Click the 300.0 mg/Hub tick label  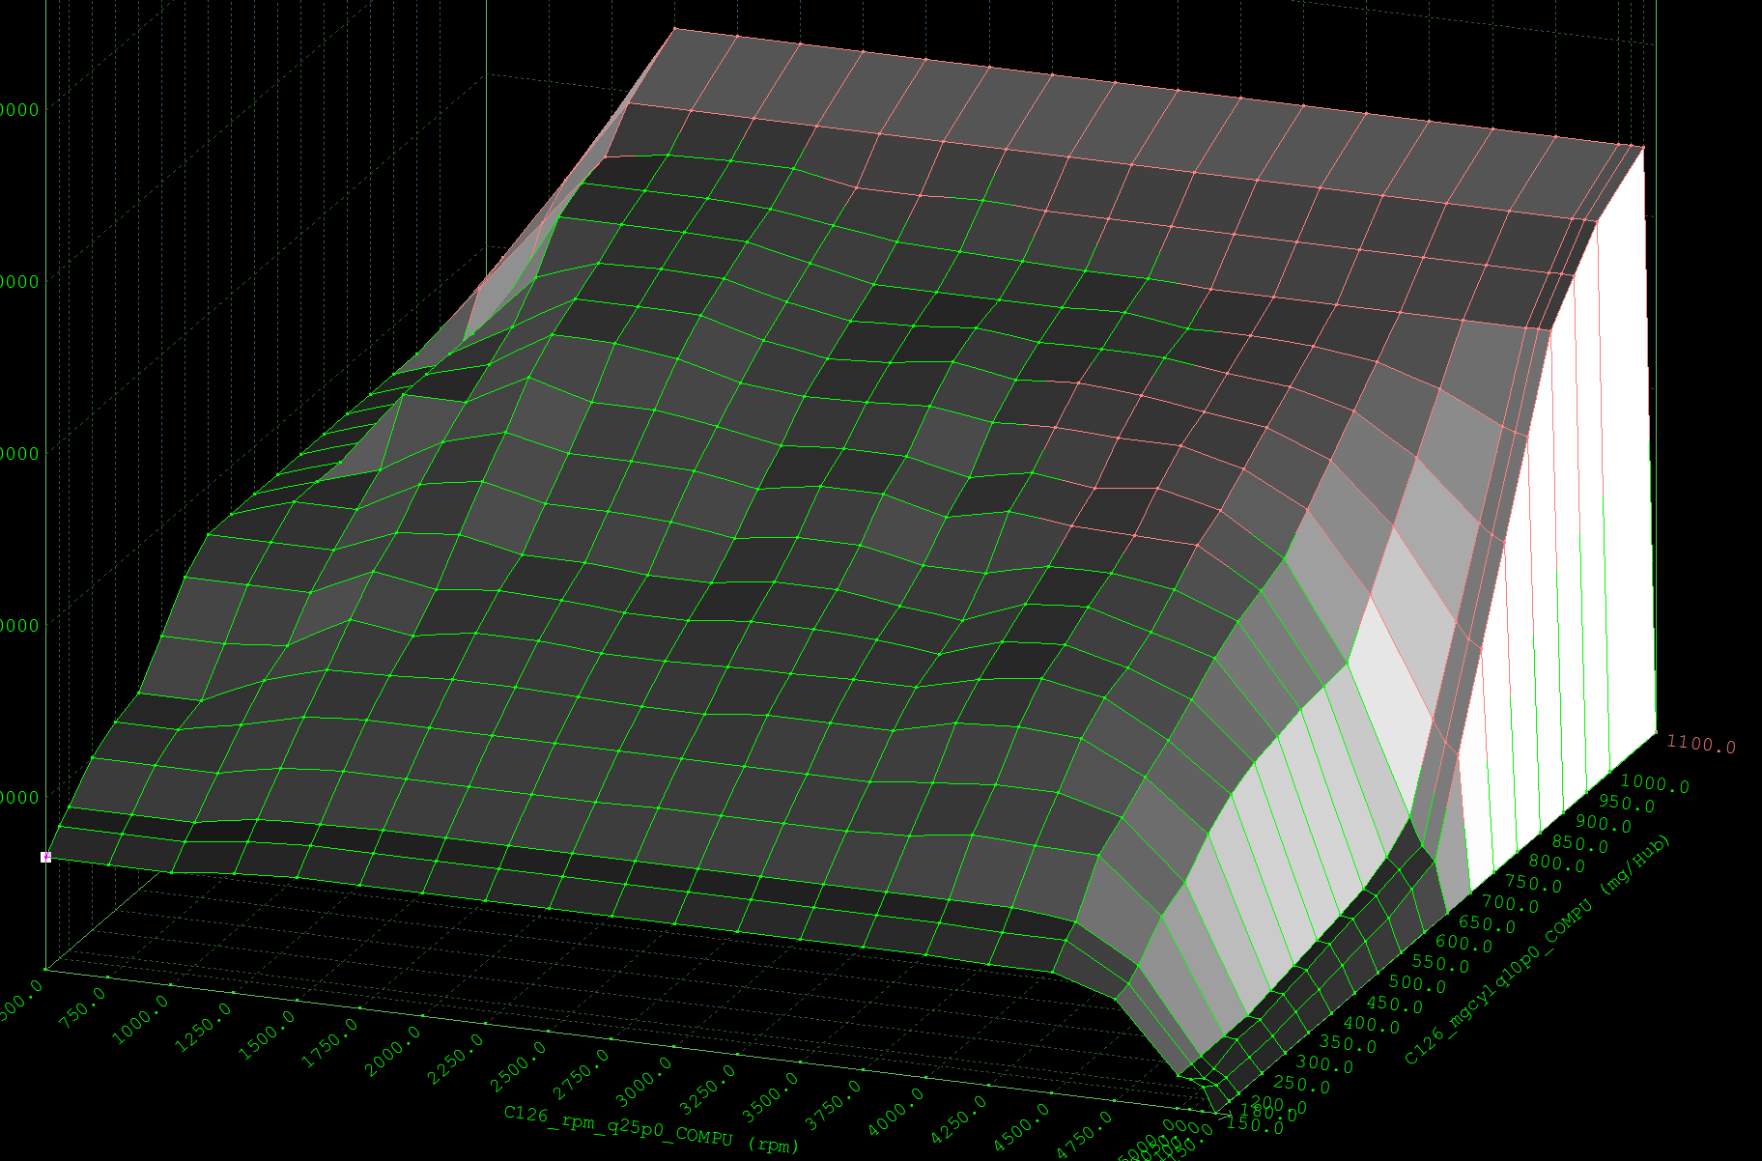(1324, 1065)
